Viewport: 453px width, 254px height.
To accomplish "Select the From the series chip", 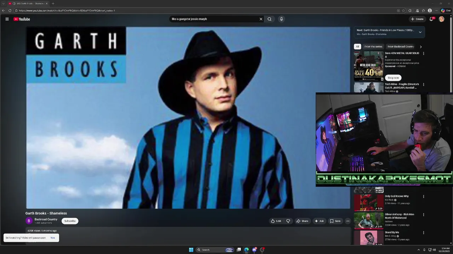I will pos(373,47).
